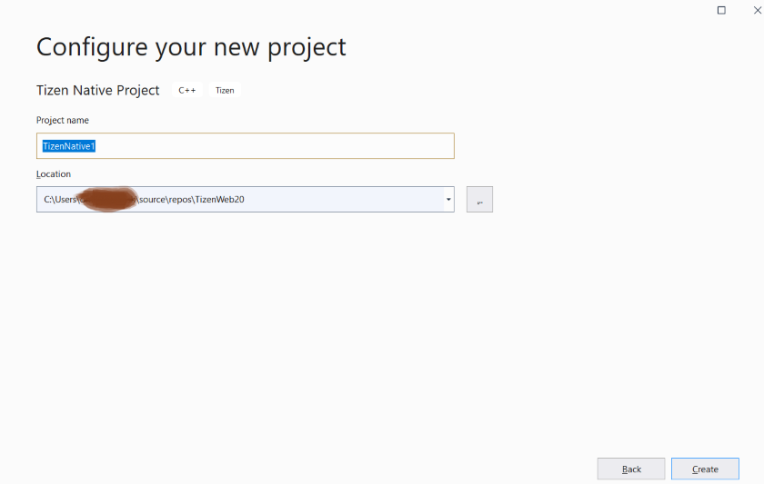Click the highlighted TizenNative1 text

69,146
